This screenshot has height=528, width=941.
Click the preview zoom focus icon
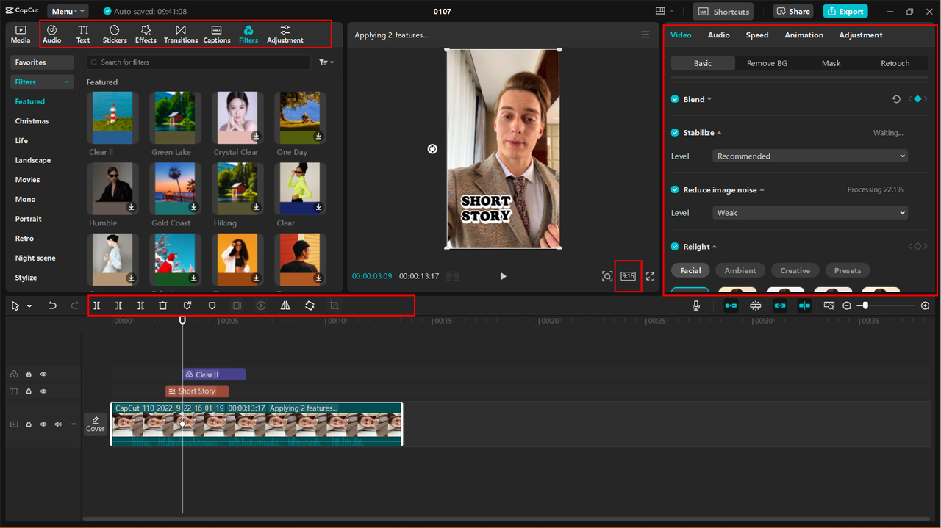tap(607, 276)
